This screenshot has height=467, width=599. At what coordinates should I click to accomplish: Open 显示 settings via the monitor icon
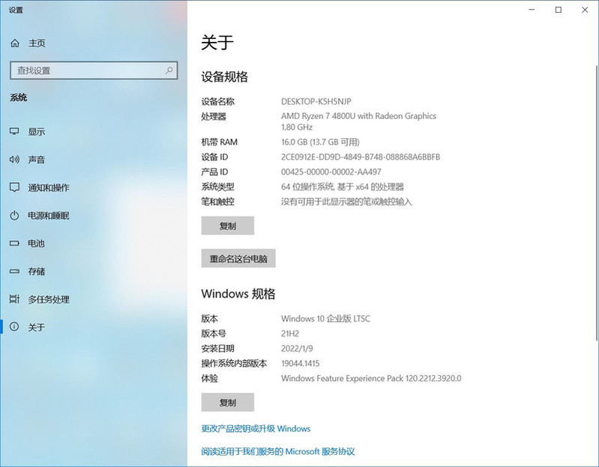click(x=14, y=132)
